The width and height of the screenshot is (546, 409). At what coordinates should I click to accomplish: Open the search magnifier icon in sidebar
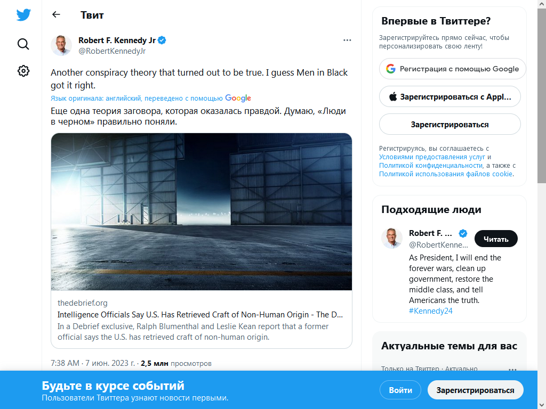tap(23, 44)
